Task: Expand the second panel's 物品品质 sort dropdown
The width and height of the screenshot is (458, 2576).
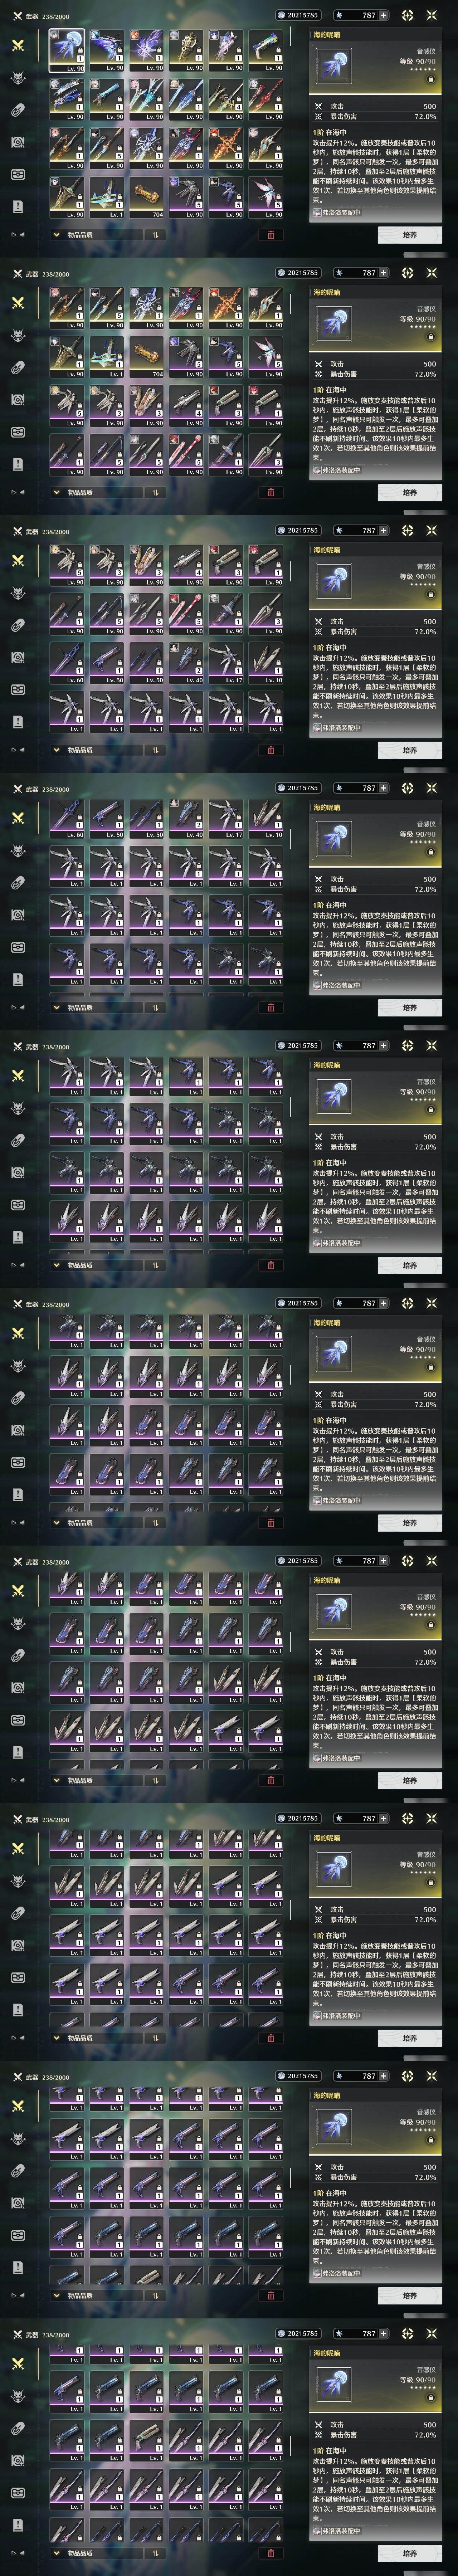Action: pos(96,492)
